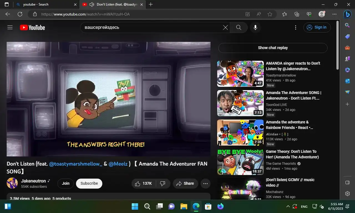Open sidebar Games chess icon
Screen dimensions: 355x213
pos(347,59)
